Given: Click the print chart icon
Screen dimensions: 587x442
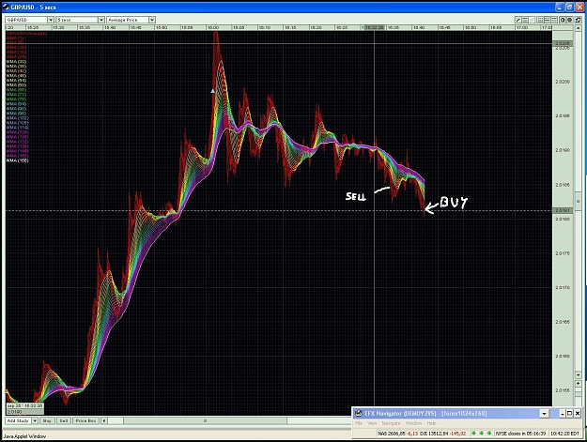Looking at the screenshot, I should click(569, 20).
